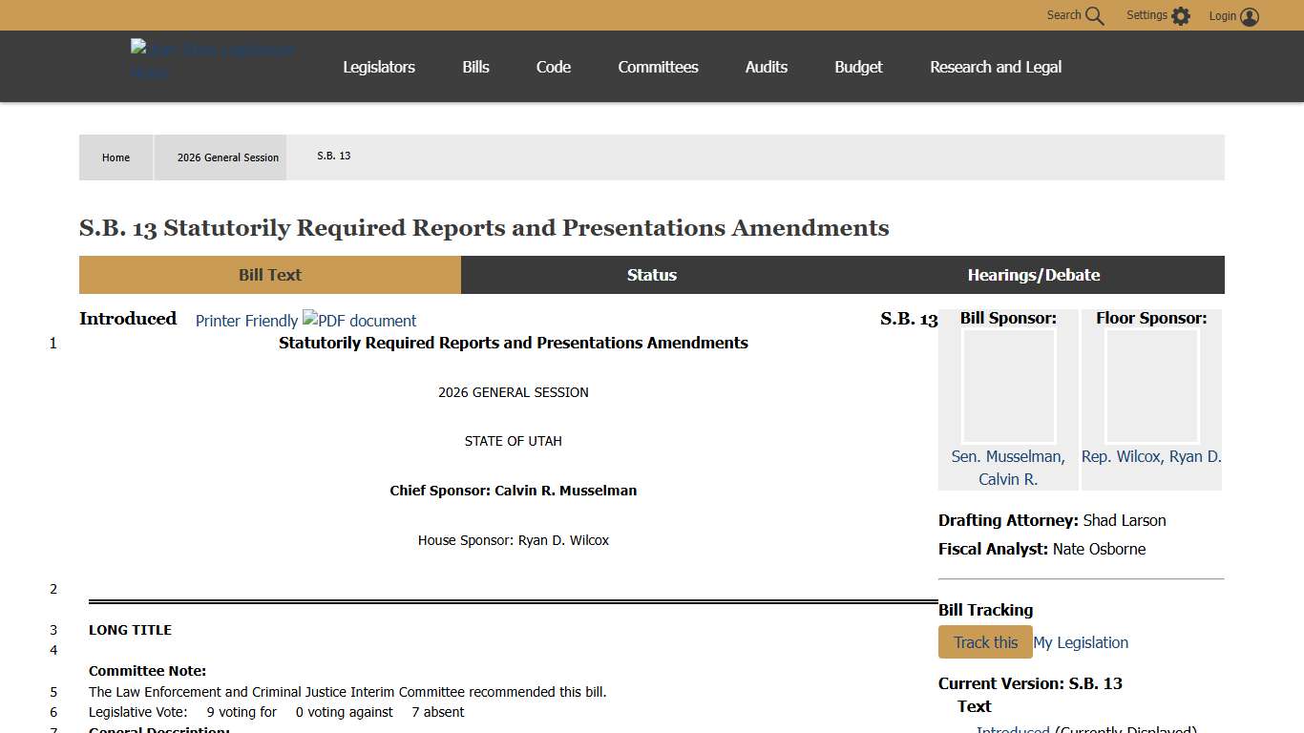
Task: Click the Utah State Legislature logo
Action: pos(213,60)
